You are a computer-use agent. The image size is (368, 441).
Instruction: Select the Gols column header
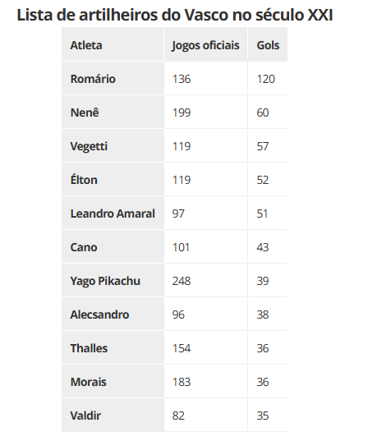(268, 44)
